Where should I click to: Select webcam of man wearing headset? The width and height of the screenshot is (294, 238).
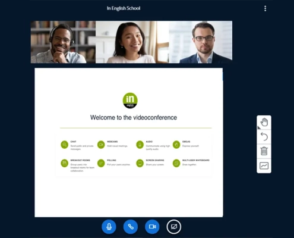tap(63, 42)
